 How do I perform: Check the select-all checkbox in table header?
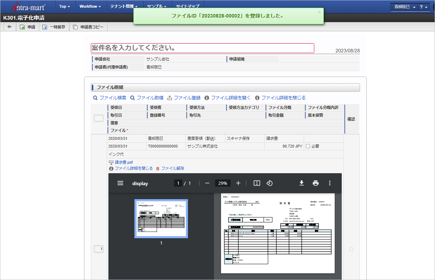coord(99,118)
